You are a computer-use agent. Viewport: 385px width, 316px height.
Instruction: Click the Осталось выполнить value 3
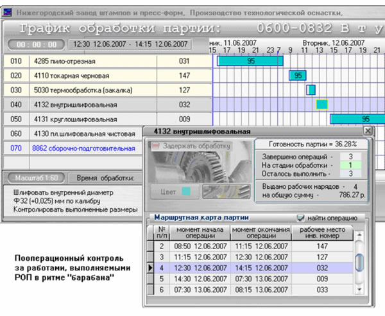click(x=350, y=173)
